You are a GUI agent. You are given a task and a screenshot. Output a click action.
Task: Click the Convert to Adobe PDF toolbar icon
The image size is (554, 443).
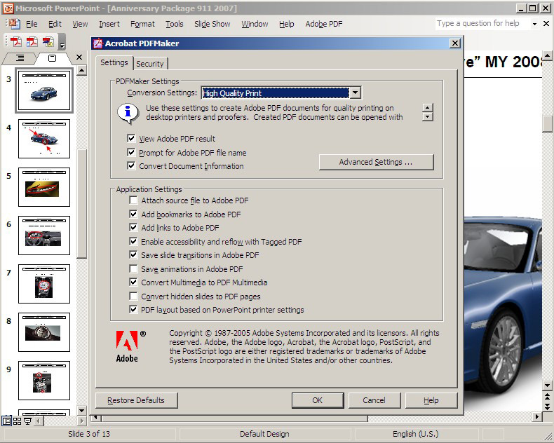(x=15, y=41)
